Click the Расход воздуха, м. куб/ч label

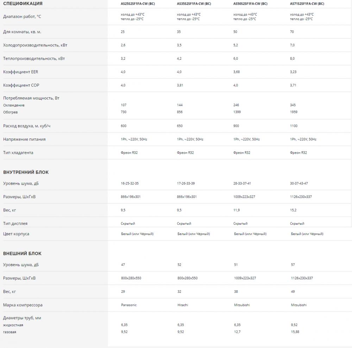coord(29,126)
